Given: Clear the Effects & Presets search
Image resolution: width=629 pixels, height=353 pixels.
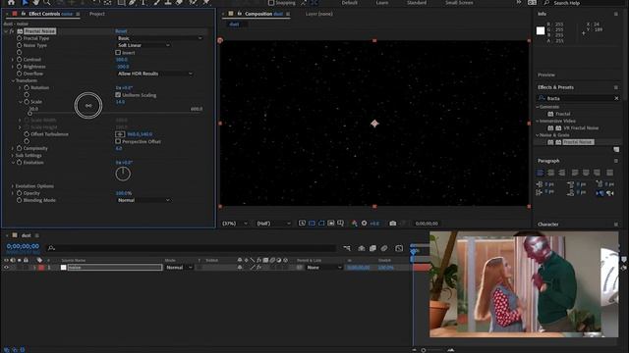Looking at the screenshot, I should click(616, 98).
